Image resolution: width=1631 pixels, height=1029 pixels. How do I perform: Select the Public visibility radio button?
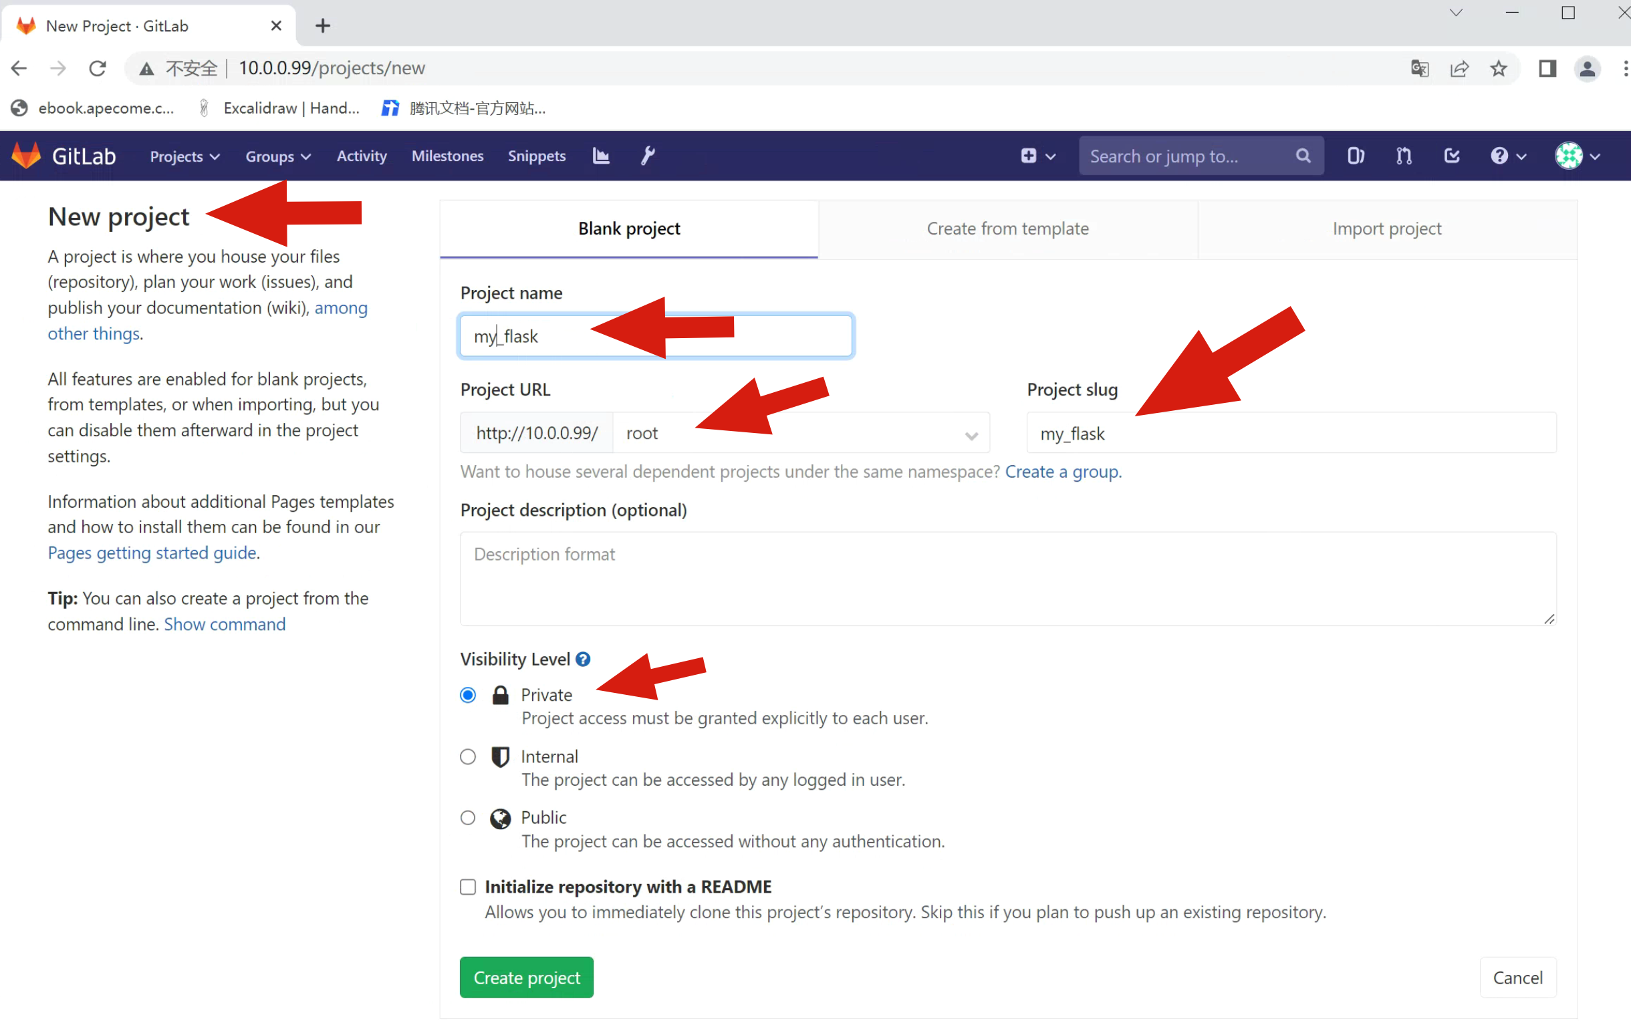point(467,817)
